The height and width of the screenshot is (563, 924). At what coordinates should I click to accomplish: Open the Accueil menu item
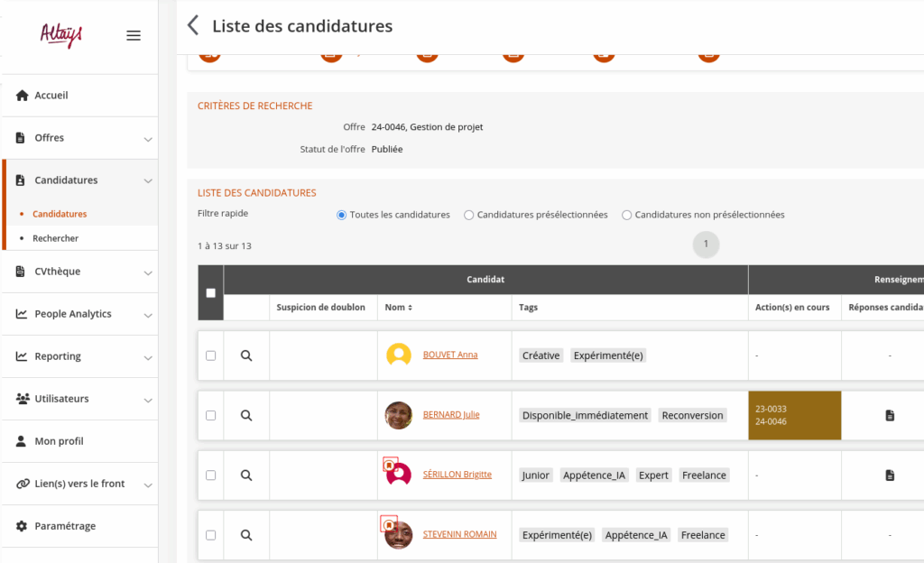(51, 96)
